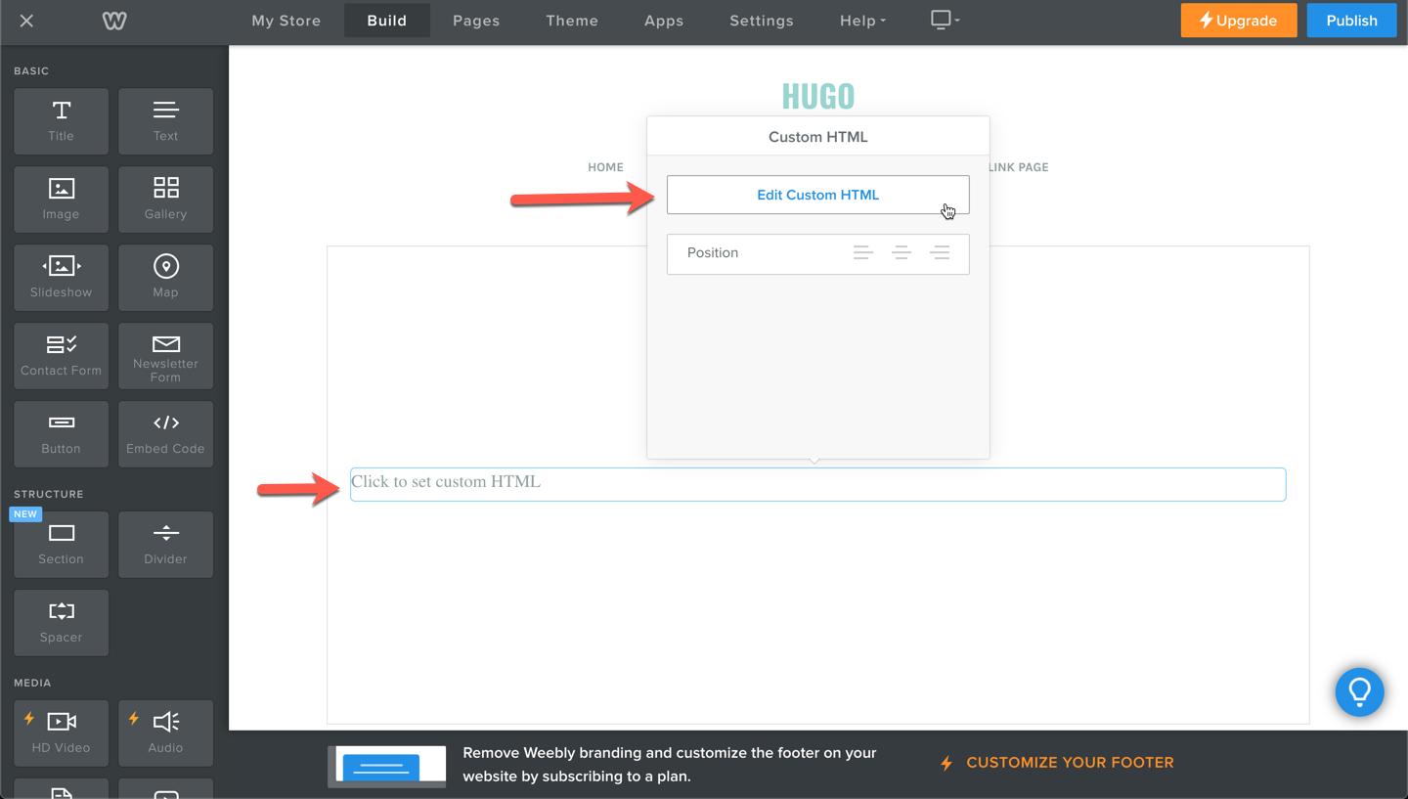Screen dimensions: 1408x799
Task: Click the Weebly logo icon
Action: [x=114, y=21]
